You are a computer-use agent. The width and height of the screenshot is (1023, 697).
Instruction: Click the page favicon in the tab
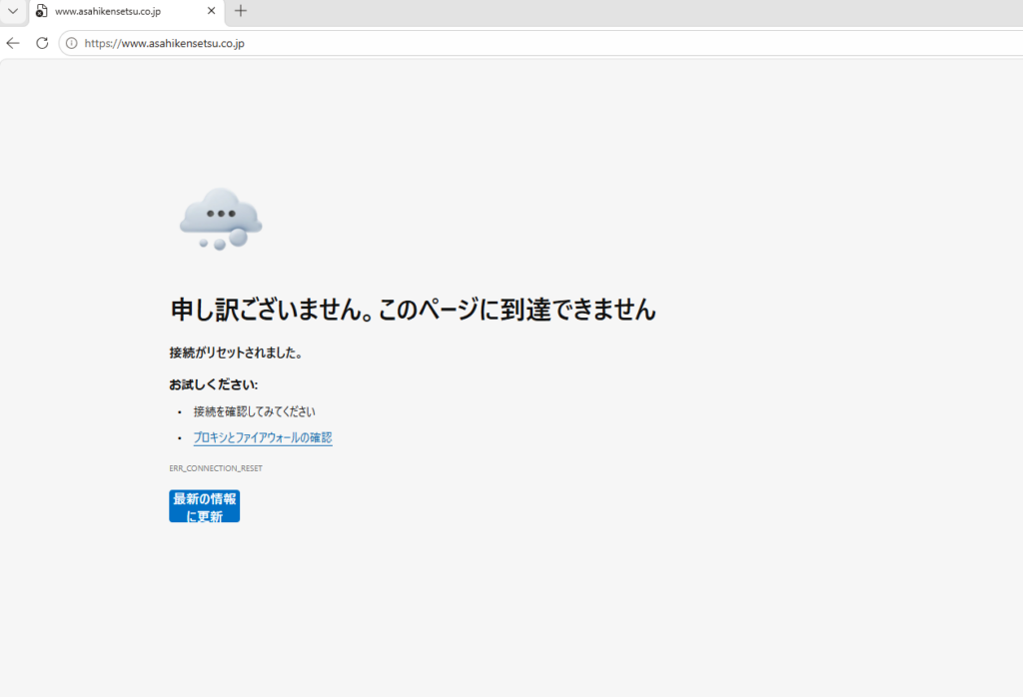tap(42, 11)
